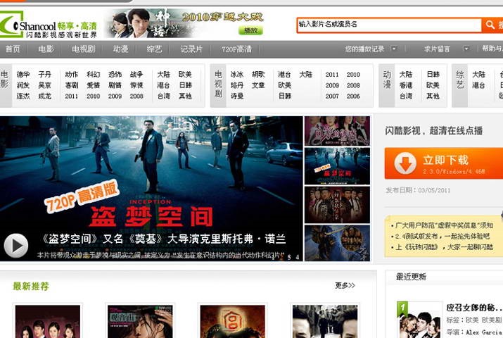Open second recommended movie poster
The image size is (503, 338).
(140, 321)
